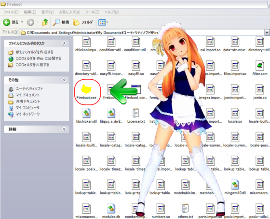The height and width of the screenshot is (219, 270).
Task: Click このフォルダを Web に公開する link
Action: (39, 58)
